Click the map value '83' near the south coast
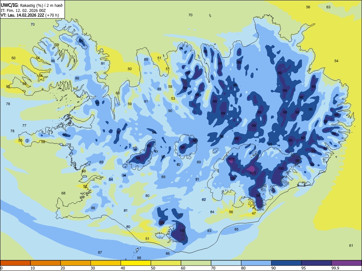362x271 pixels. pos(209,231)
